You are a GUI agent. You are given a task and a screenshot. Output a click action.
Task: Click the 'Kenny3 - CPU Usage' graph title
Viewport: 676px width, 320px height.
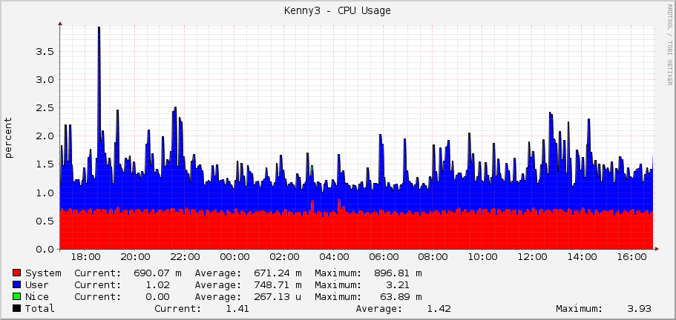(338, 10)
